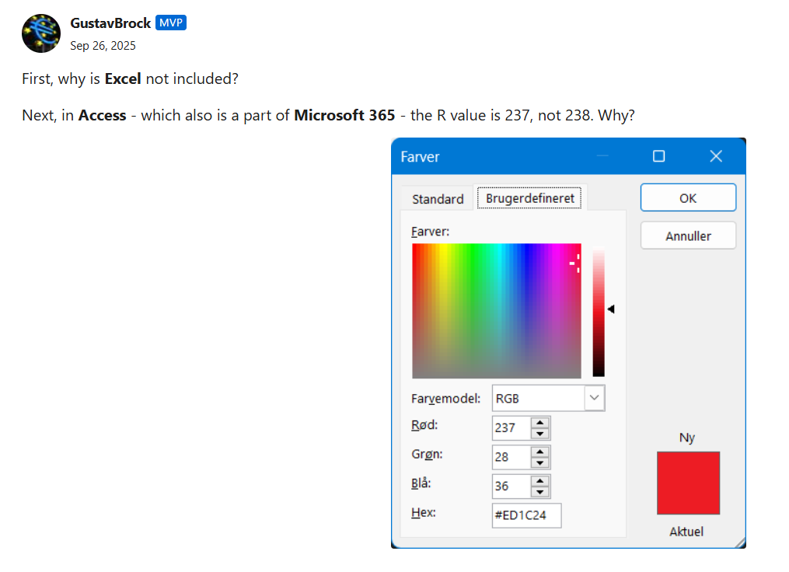This screenshot has width=789, height=572.
Task: Click the Ny color preview swatch
Action: click(x=687, y=483)
